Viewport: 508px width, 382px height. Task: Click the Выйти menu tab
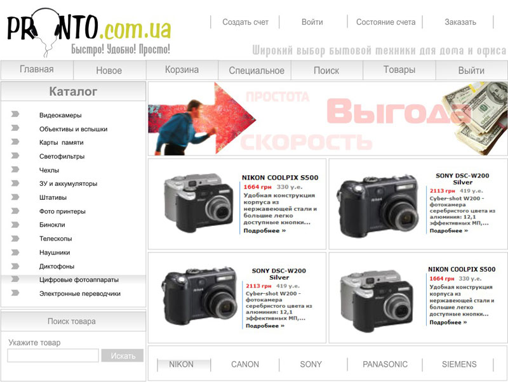472,70
